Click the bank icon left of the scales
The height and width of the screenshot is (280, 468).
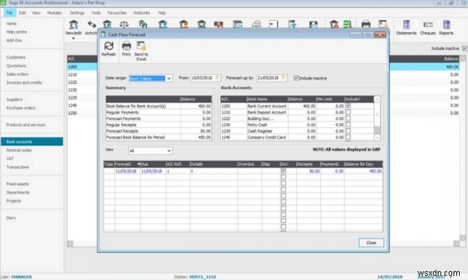[107, 25]
